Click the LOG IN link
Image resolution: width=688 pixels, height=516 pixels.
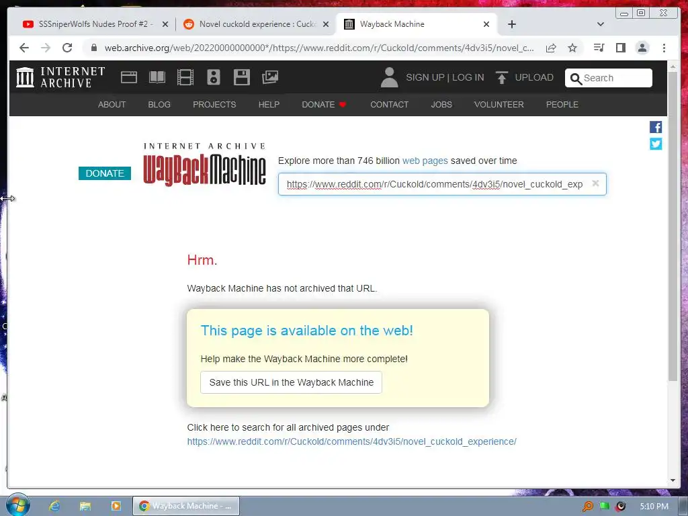pyautogui.click(x=468, y=78)
